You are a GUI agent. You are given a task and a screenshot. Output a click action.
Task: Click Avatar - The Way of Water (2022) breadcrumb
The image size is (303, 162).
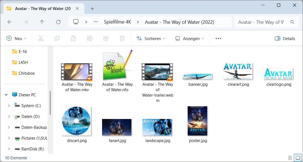180,22
